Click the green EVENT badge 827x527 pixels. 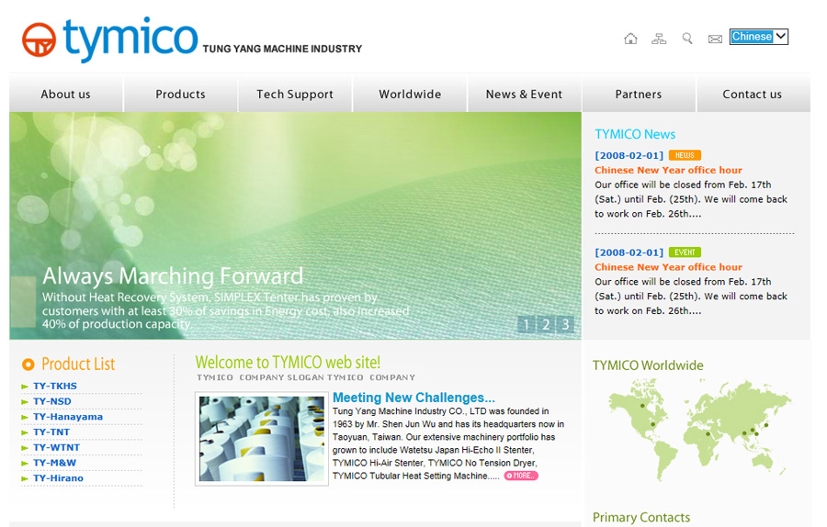(x=685, y=252)
